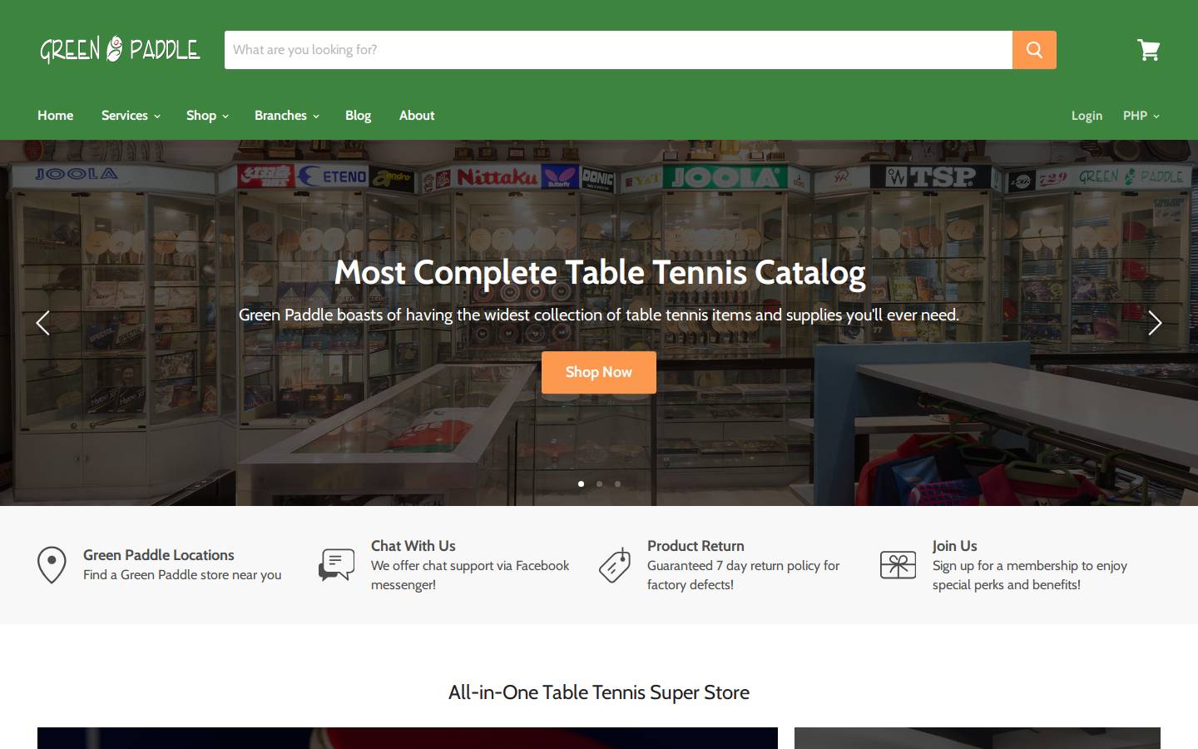This screenshot has width=1198, height=749.
Task: Click the product return tag icon
Action: [615, 565]
